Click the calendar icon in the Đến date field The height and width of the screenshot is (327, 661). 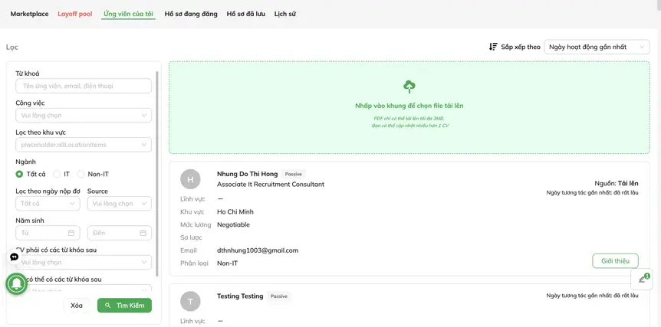pos(143,233)
